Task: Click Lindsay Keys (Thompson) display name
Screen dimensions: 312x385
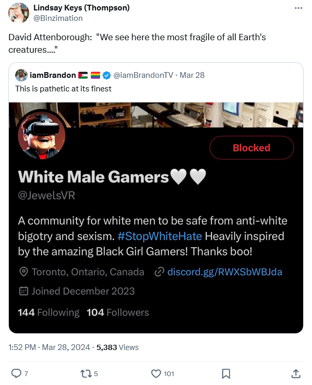Action: [81, 8]
